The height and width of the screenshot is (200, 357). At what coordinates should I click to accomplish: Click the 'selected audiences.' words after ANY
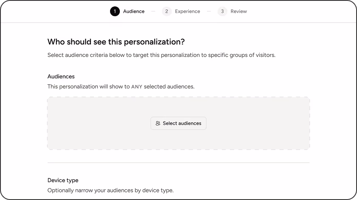pos(169,87)
